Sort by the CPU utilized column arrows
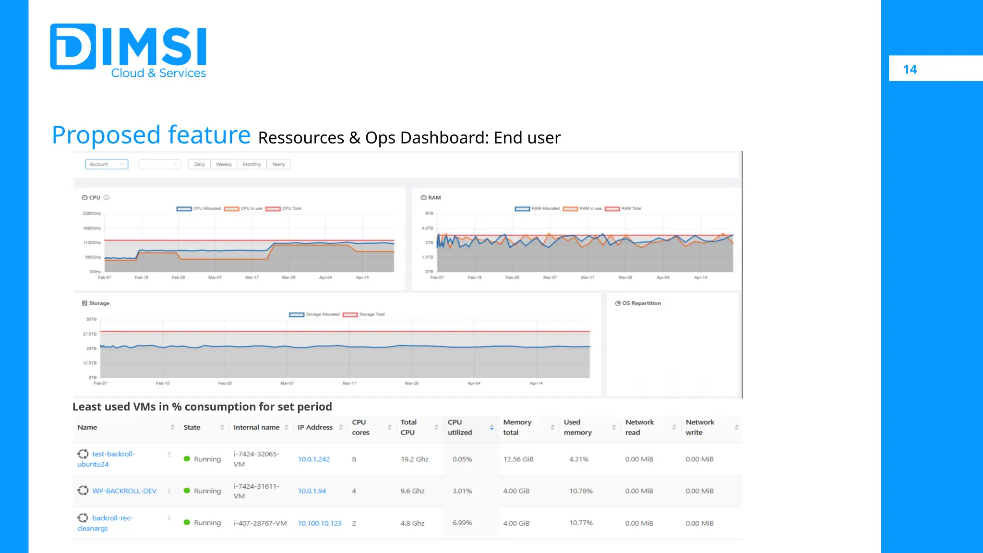The width and height of the screenshot is (983, 553). point(491,427)
